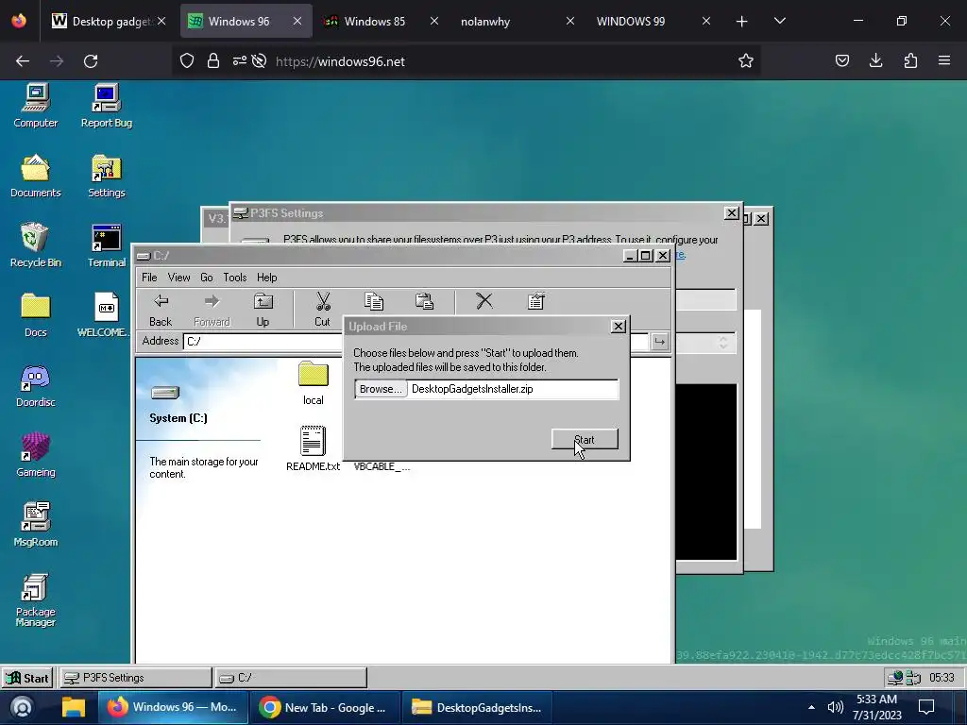Open the WELCOME markdown file icon
The width and height of the screenshot is (967, 725).
point(104,315)
